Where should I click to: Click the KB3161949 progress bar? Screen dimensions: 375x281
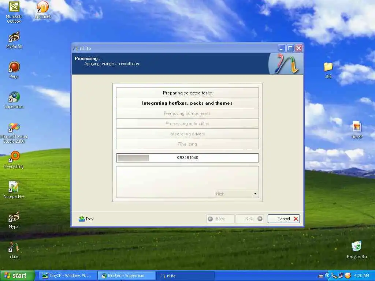tap(187, 158)
